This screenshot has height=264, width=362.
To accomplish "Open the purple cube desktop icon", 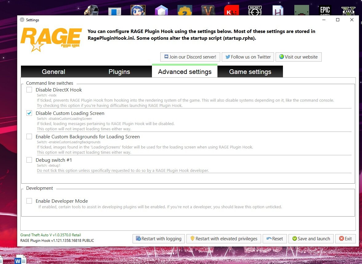I will [161, 10].
